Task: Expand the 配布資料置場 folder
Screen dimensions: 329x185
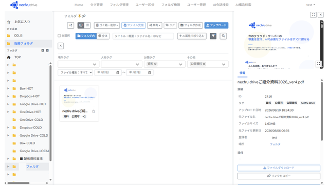Action: 8,159
